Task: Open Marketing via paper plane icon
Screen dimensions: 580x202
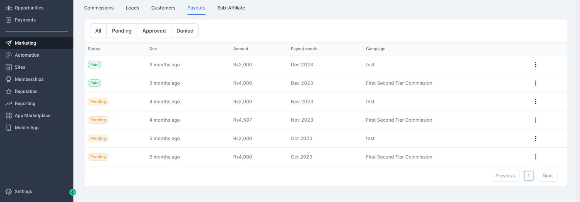Action: click(9, 43)
